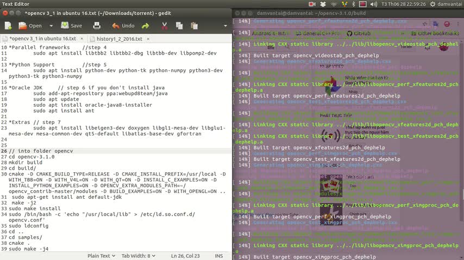
Task: Copy selection with the copy icon
Action: pos(179,26)
